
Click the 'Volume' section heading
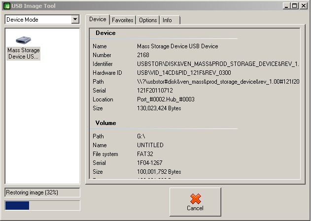point(105,123)
